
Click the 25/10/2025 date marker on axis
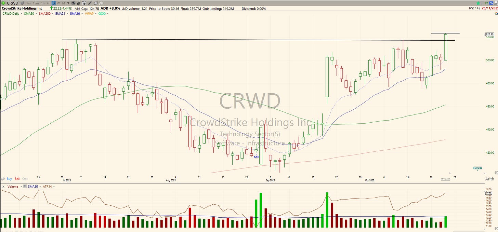tap(445, 179)
